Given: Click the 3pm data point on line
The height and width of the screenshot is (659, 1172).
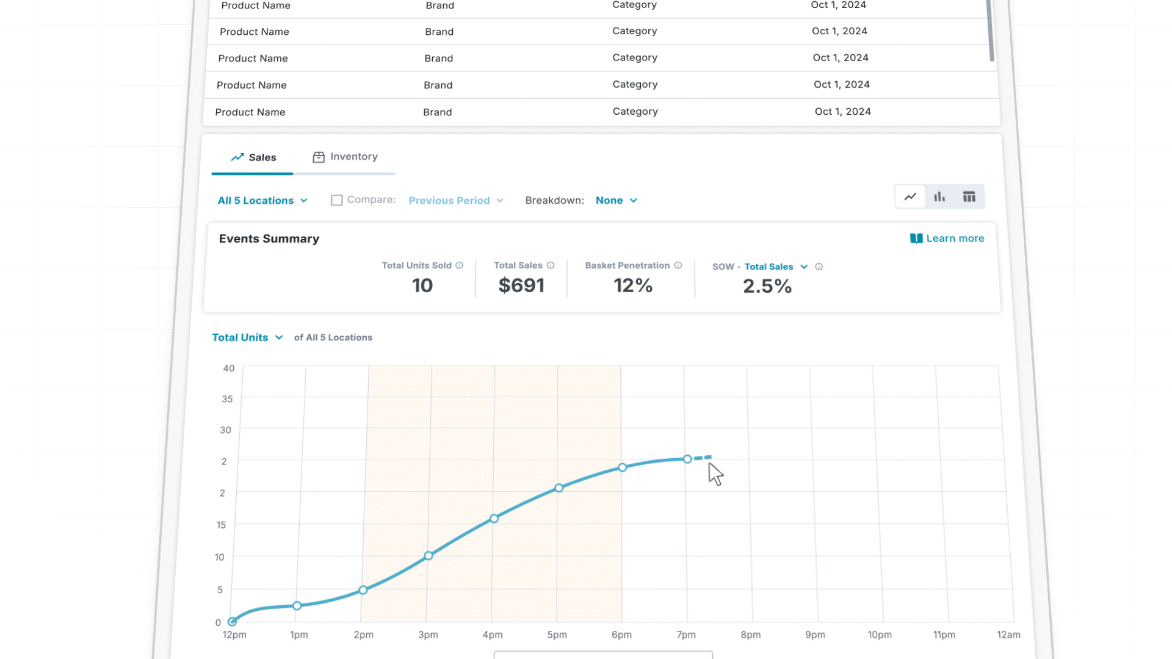Looking at the screenshot, I should pos(429,556).
